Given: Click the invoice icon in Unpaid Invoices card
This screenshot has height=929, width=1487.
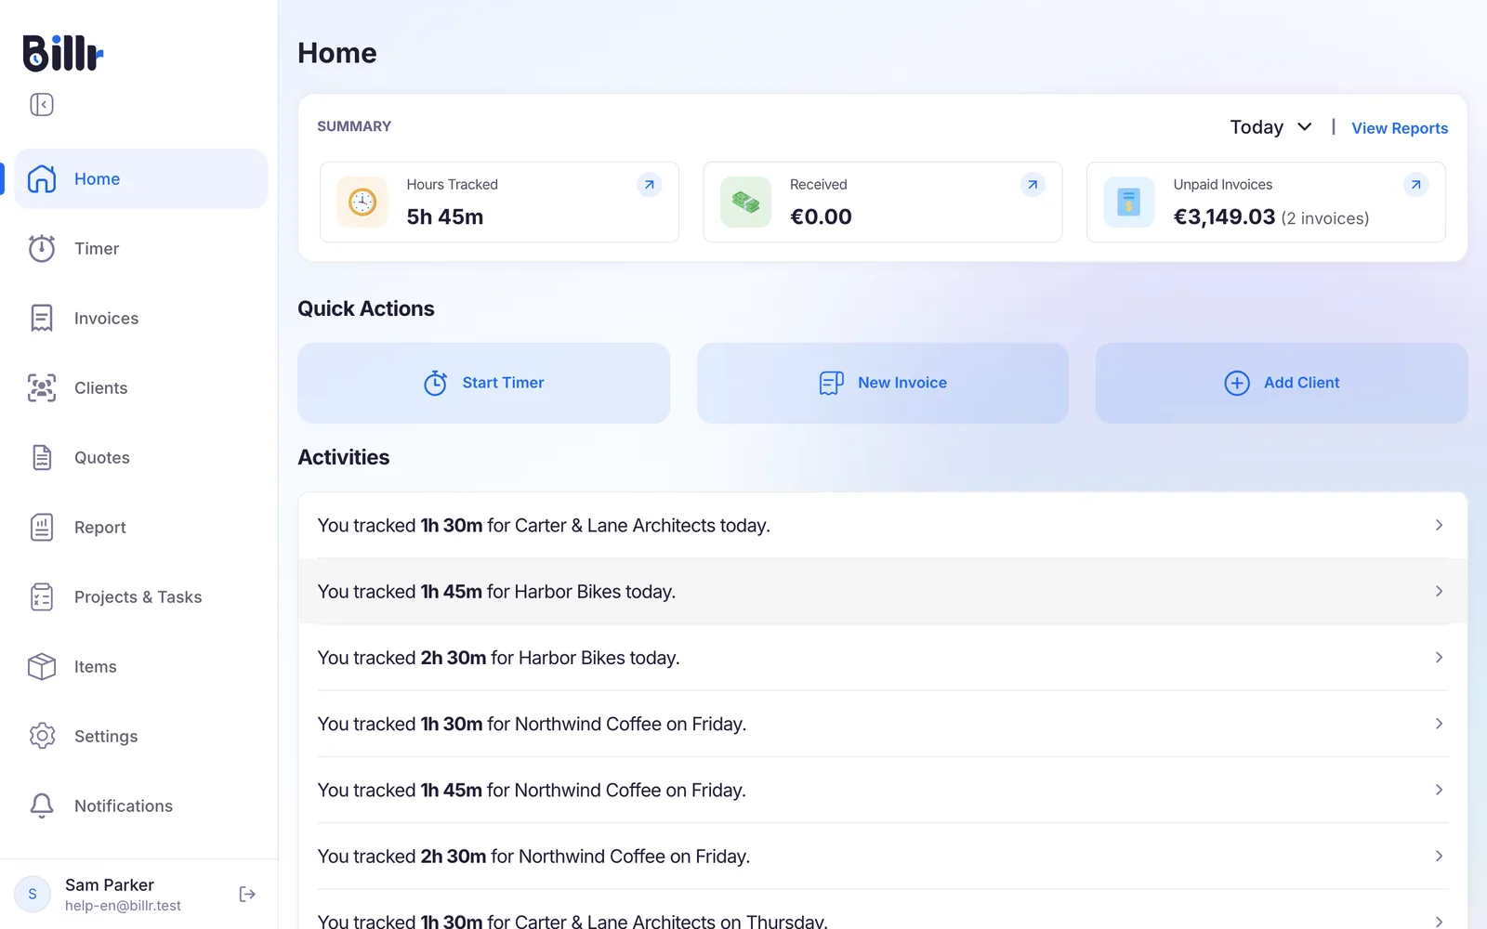Looking at the screenshot, I should [x=1129, y=202].
